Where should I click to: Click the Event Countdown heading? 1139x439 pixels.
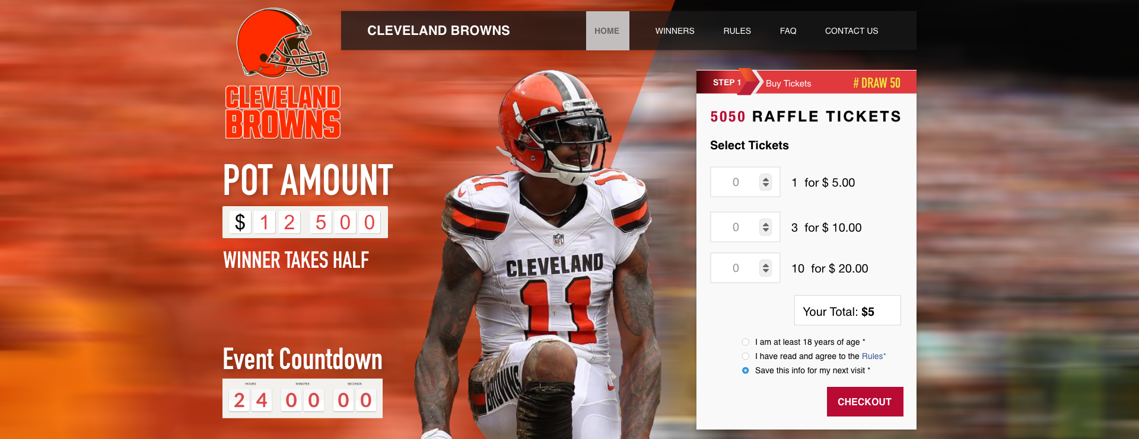pyautogui.click(x=303, y=359)
